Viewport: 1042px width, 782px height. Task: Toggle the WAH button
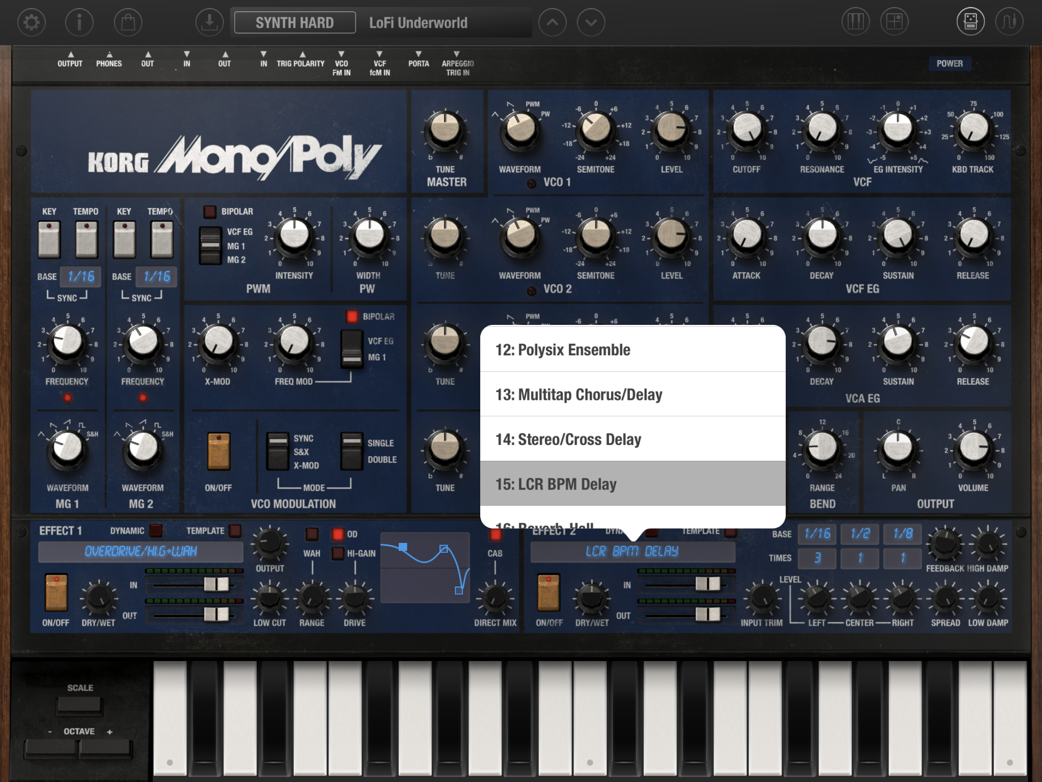pyautogui.click(x=312, y=534)
